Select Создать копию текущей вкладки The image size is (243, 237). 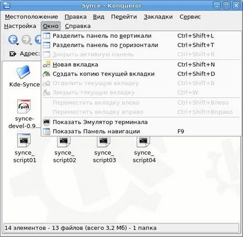[141, 74]
